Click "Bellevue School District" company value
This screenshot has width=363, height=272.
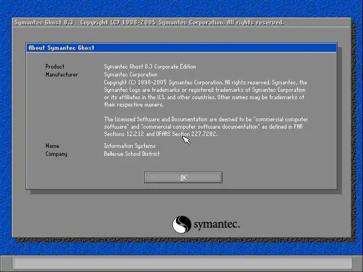tap(132, 154)
